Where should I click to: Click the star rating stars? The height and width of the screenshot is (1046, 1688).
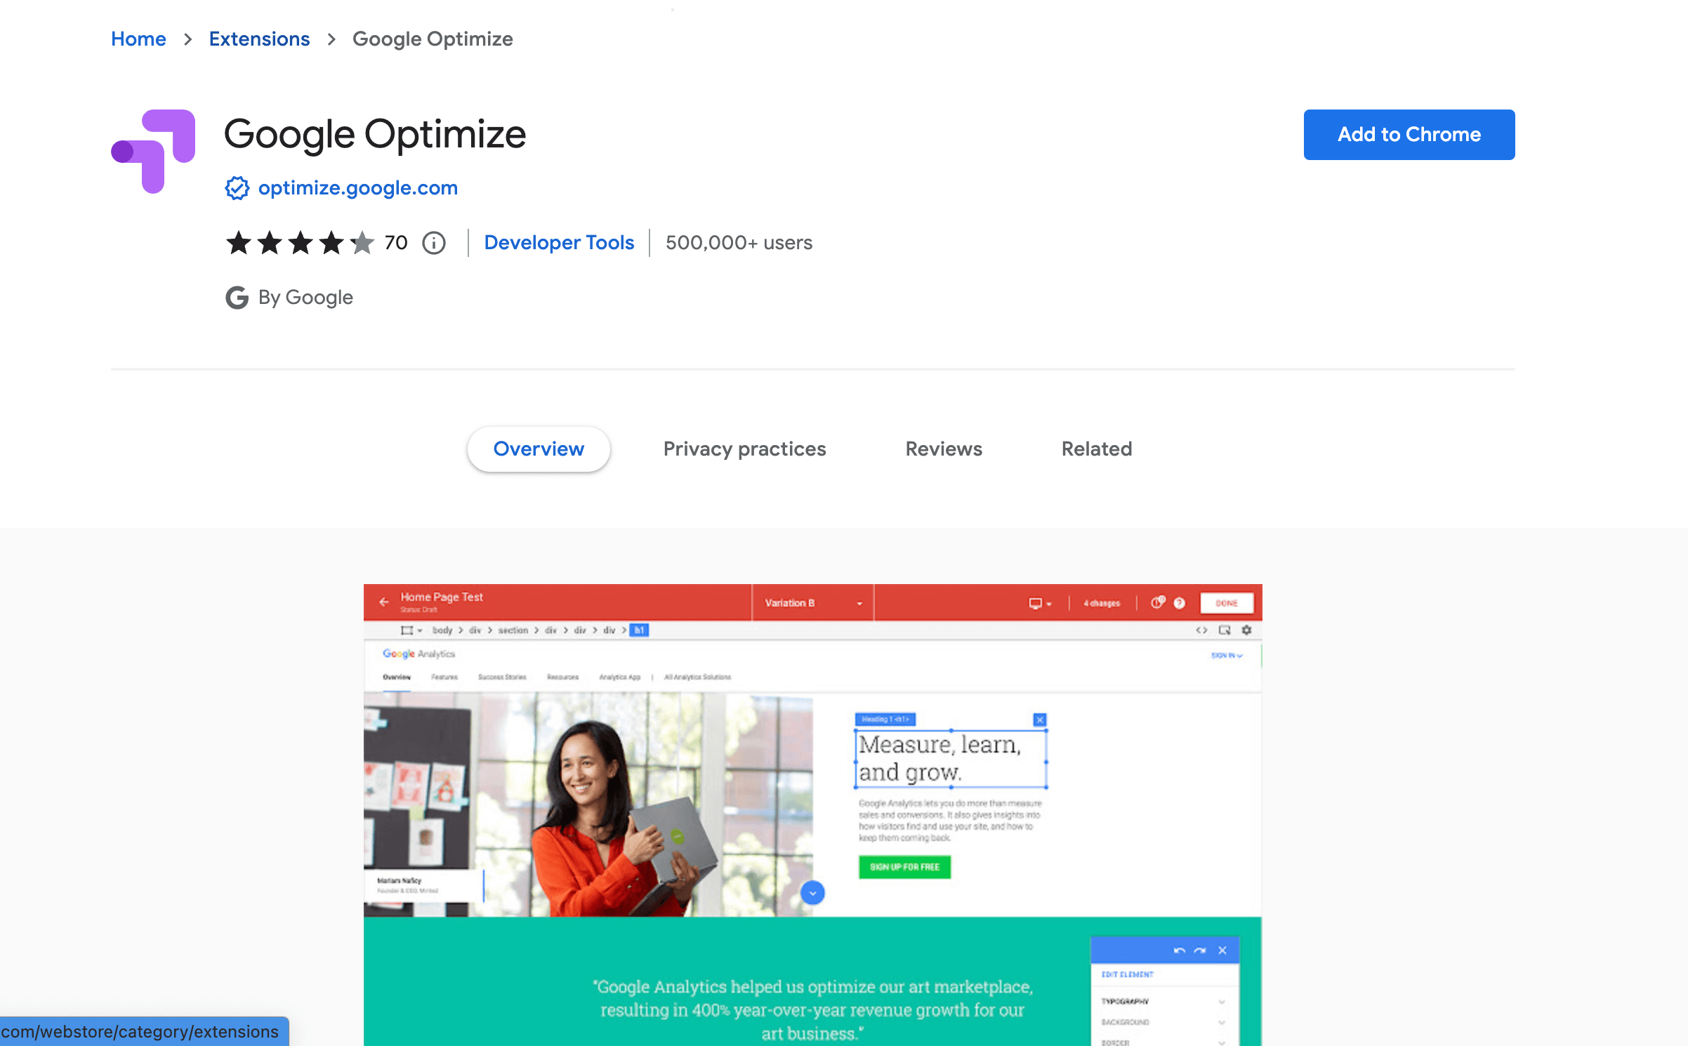coord(301,243)
